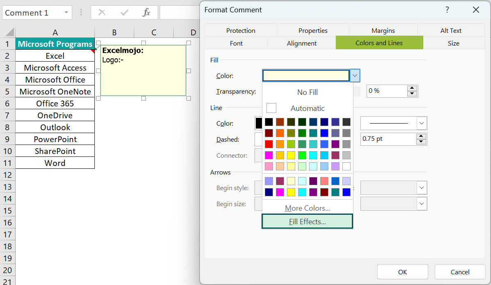Screen dimensions: 491x285
Task: Open More Colors dialog
Action: (x=307, y=208)
